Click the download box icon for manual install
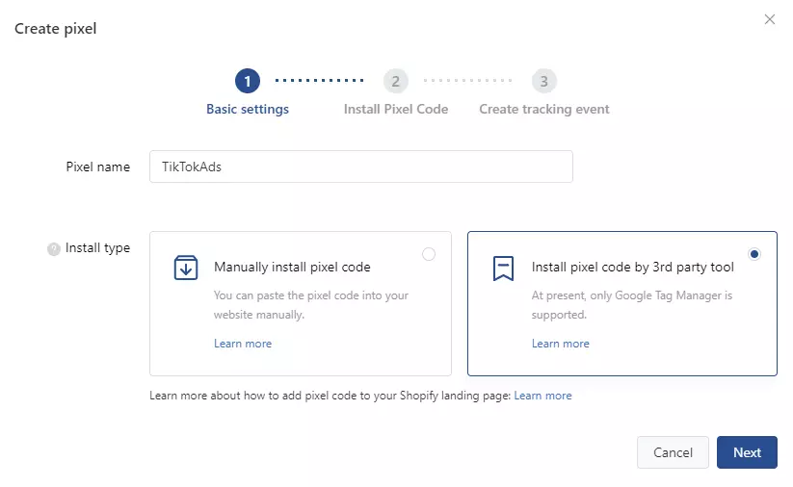Viewport: 793px width, 487px height. [186, 268]
